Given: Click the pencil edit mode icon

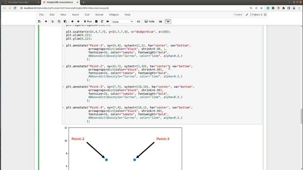Looking at the screenshot, I should click(x=247, y=15).
